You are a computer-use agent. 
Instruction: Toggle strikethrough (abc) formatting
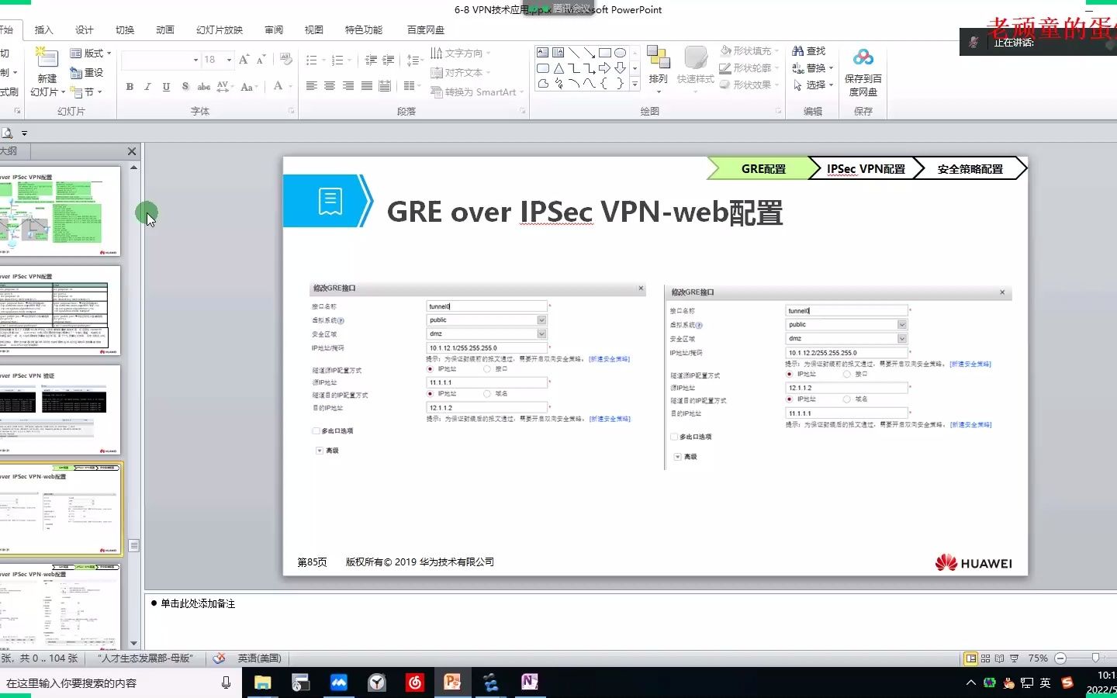204,87
